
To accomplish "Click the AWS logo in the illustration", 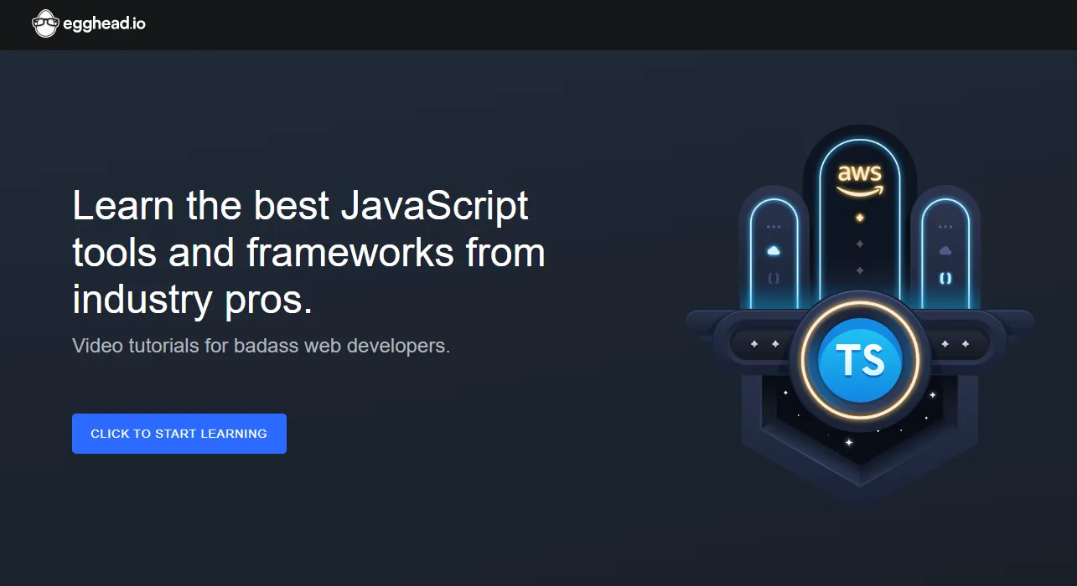I will [859, 178].
